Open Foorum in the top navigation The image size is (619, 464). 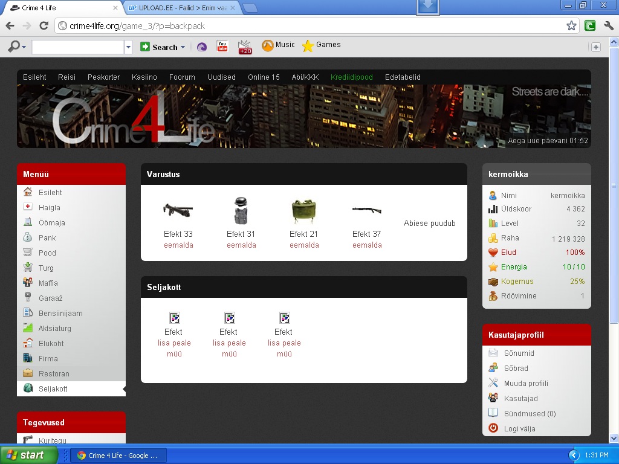(182, 77)
